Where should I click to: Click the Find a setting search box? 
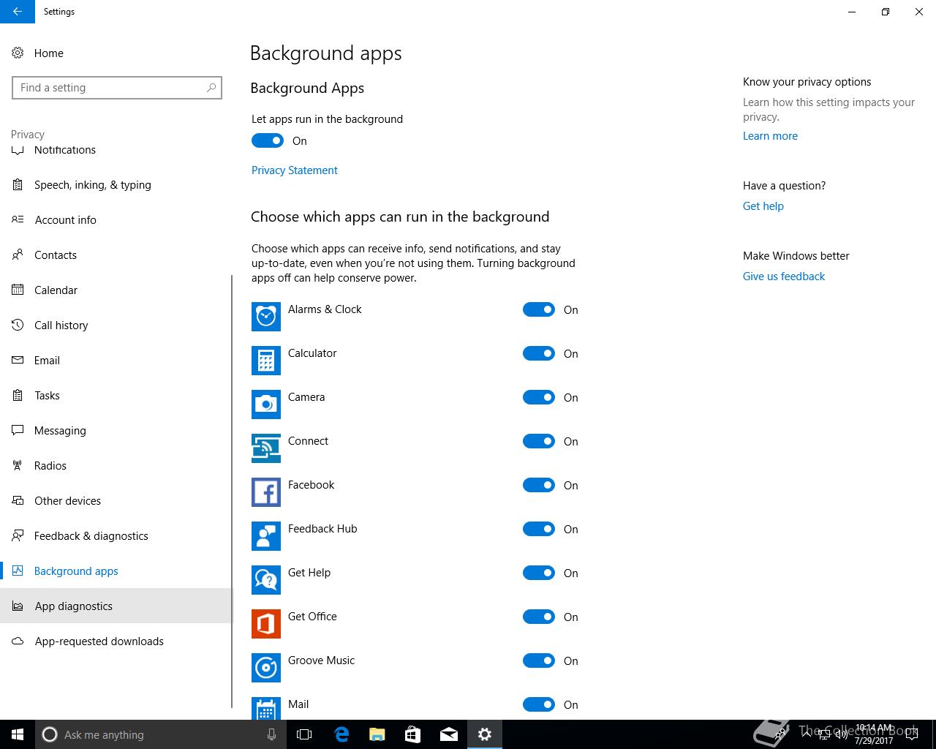pyautogui.click(x=117, y=88)
